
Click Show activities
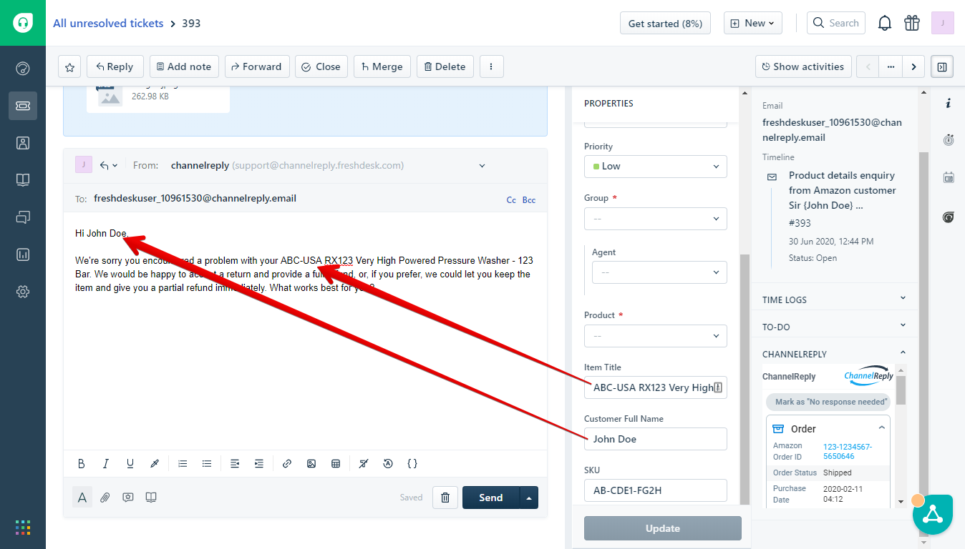point(803,66)
